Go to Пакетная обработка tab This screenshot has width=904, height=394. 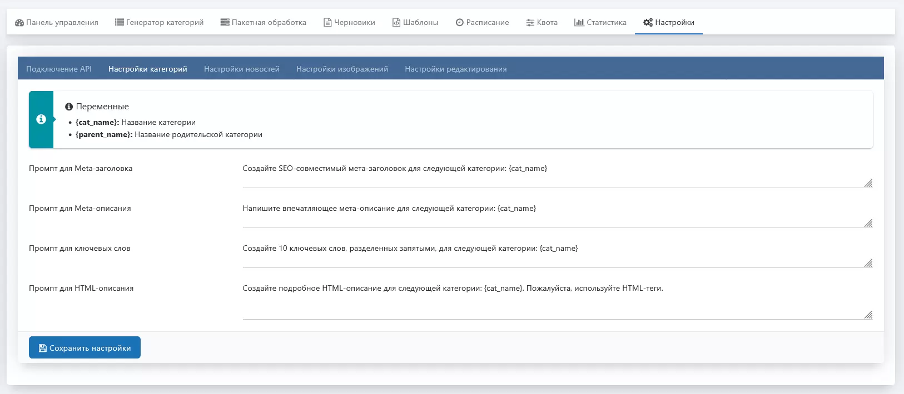click(263, 23)
